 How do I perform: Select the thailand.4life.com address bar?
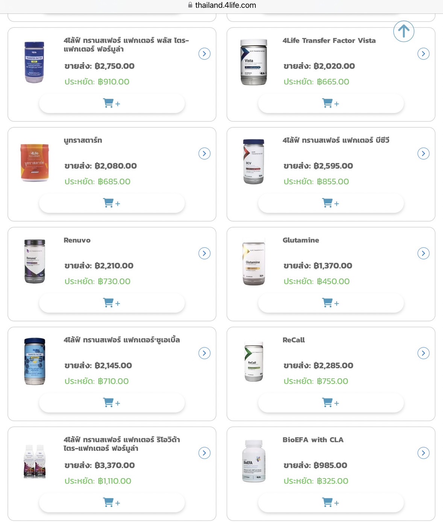pos(221,5)
